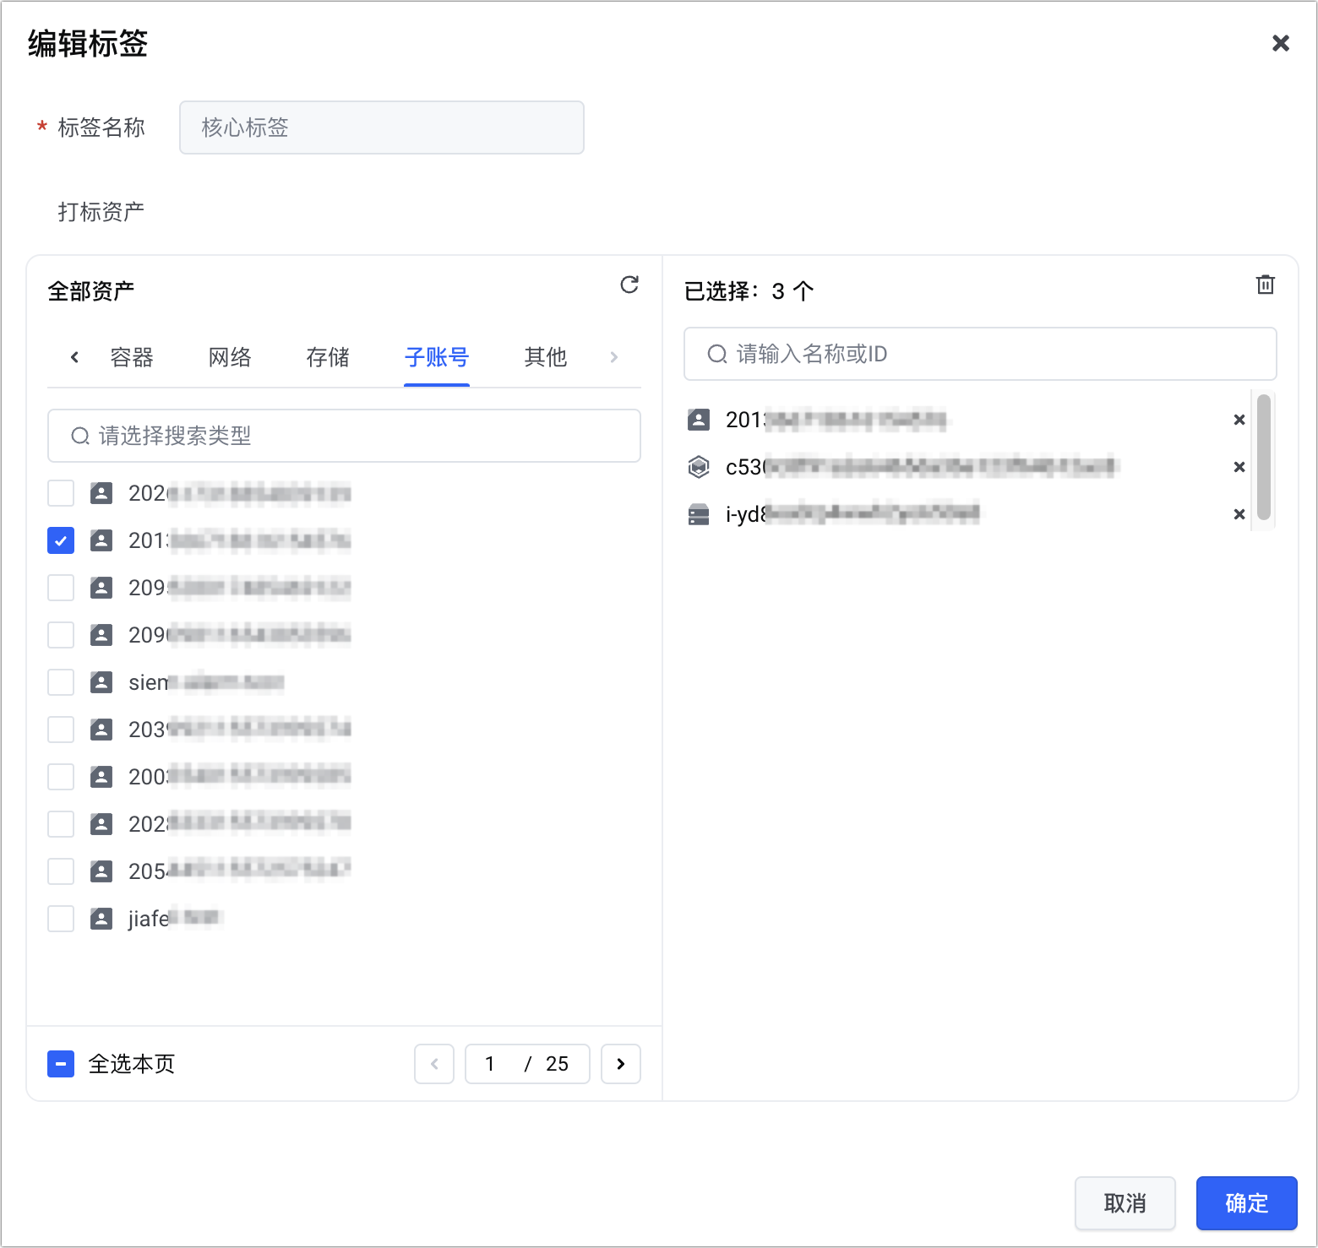
Task: Switch to the 容器 tab
Action: point(132,357)
